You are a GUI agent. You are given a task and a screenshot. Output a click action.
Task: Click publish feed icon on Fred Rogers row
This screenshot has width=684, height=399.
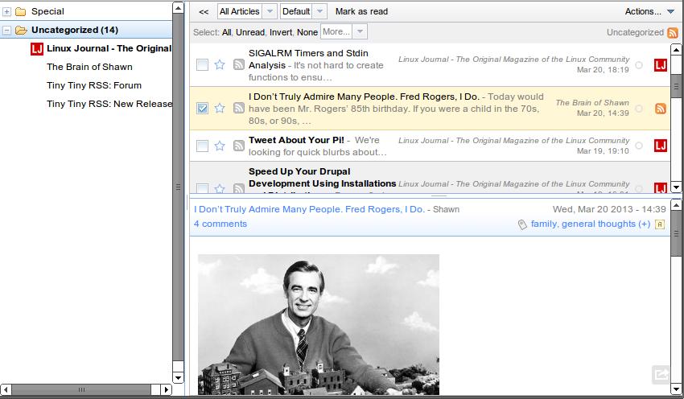[x=238, y=108]
